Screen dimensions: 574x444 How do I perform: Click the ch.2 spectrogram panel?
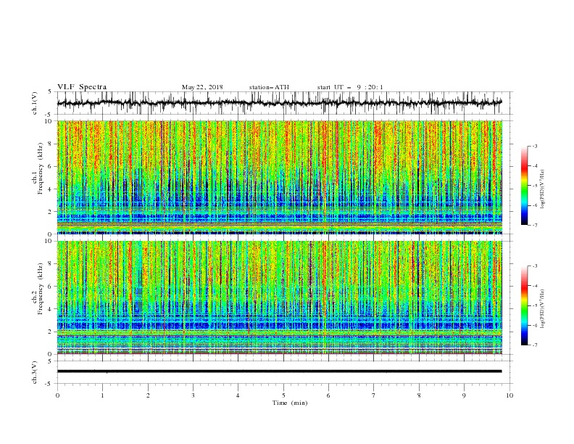tap(279, 297)
